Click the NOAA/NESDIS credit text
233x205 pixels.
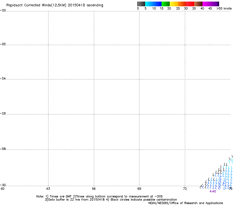[x=185, y=203]
